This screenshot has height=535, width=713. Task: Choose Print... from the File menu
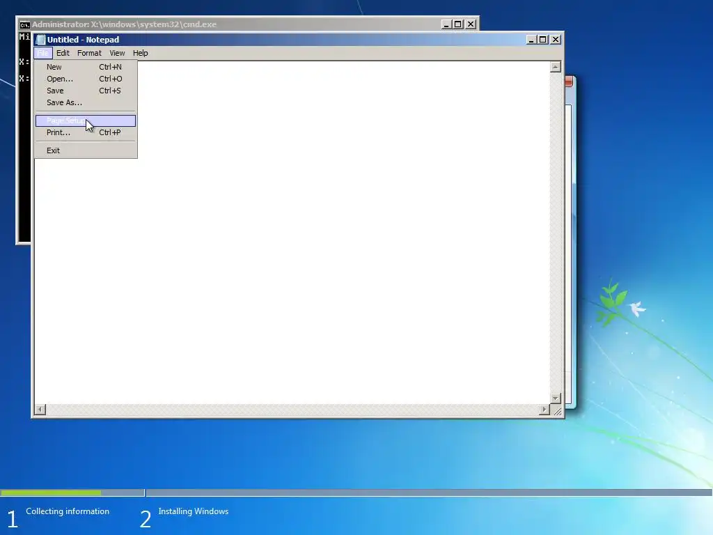pos(86,132)
